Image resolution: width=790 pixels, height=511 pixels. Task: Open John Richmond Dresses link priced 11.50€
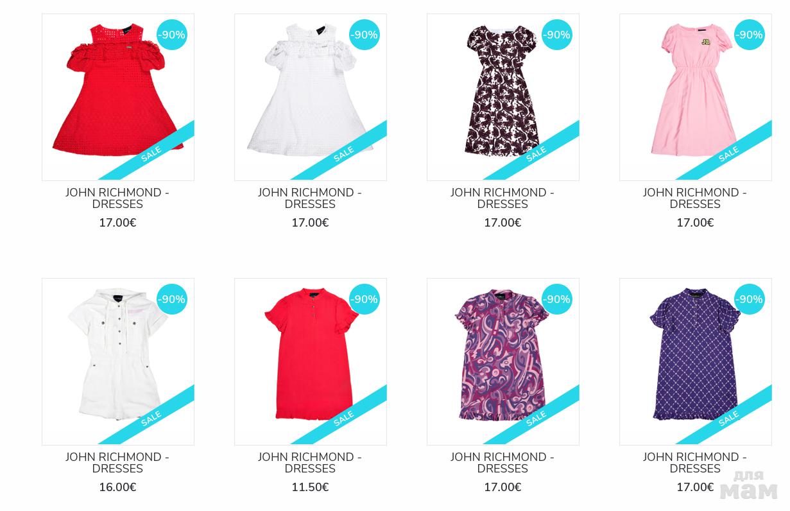(x=310, y=463)
